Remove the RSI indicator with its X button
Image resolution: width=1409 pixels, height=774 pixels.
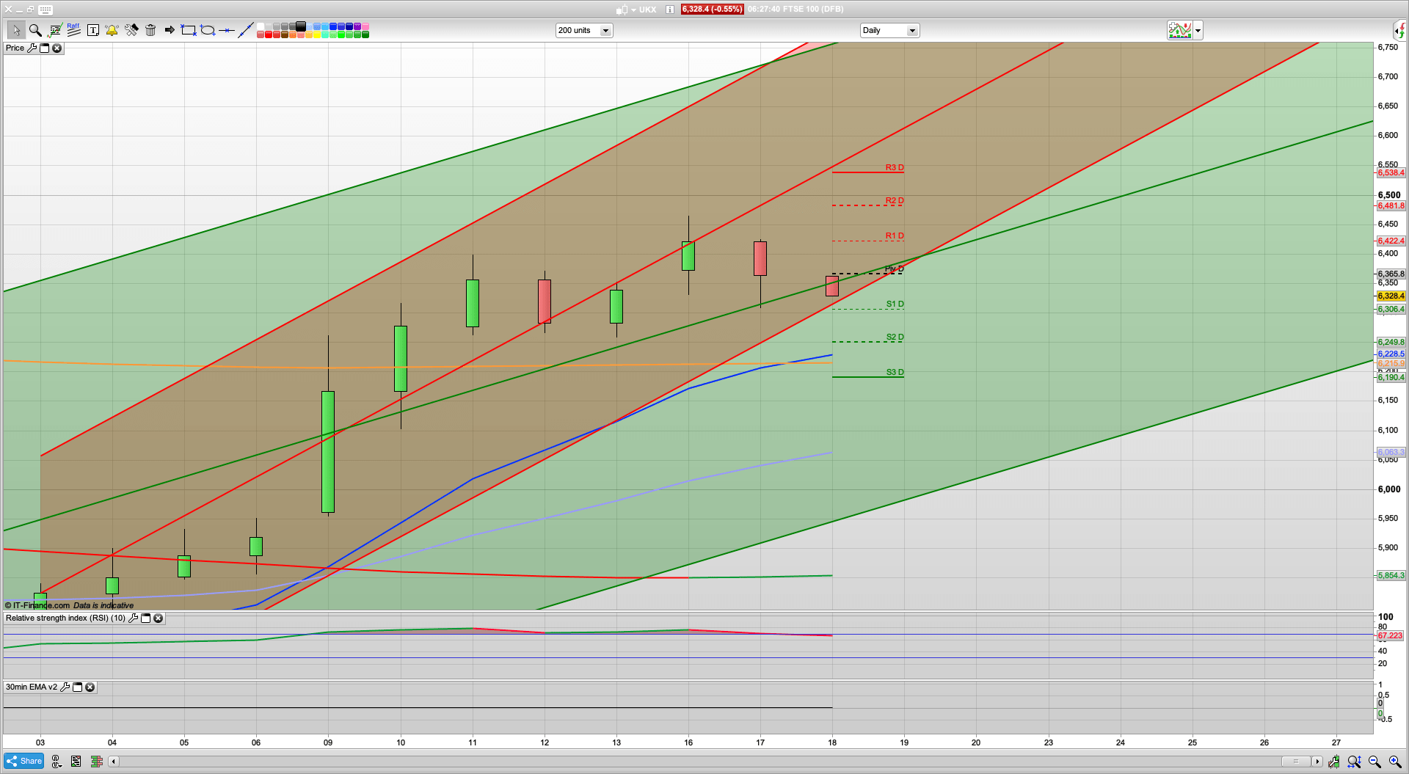159,618
